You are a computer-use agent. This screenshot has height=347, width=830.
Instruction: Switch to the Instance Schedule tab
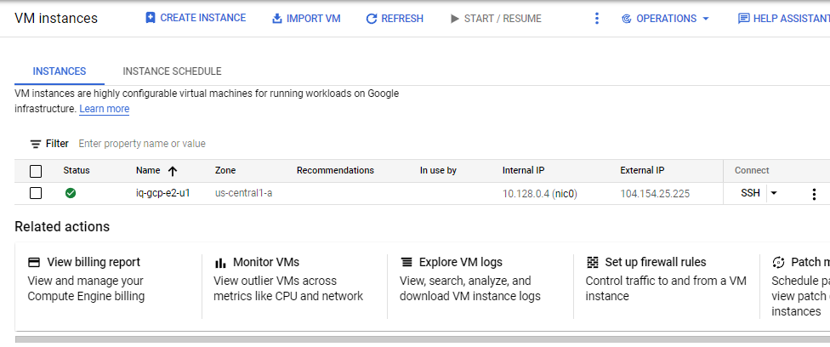coord(172,71)
